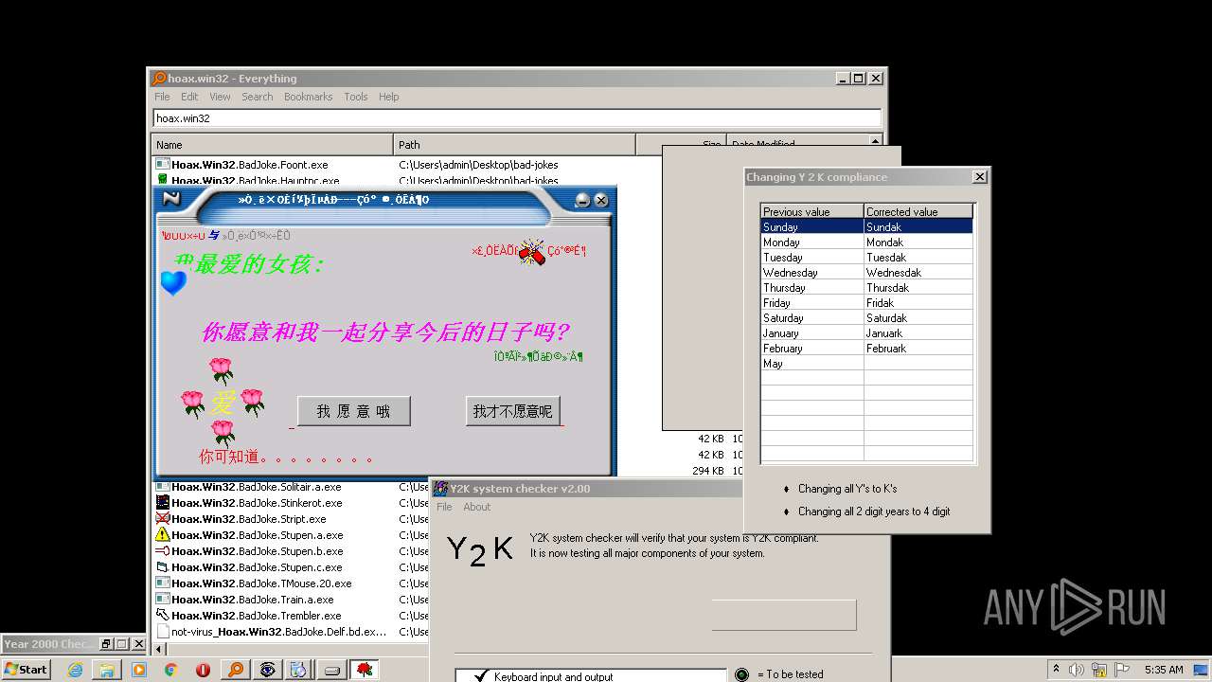Screen dimensions: 1212x682
Task: Click the Keyboard input and output check item
Action: (x=553, y=676)
